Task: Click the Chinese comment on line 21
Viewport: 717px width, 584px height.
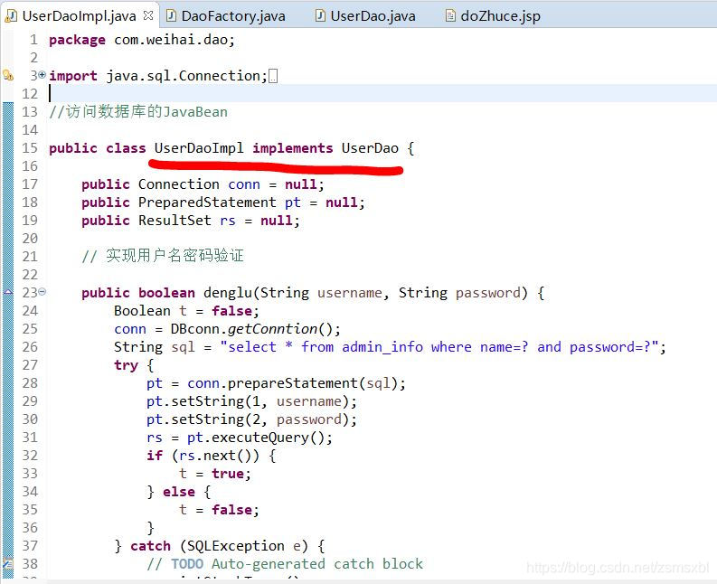Action: [x=163, y=256]
